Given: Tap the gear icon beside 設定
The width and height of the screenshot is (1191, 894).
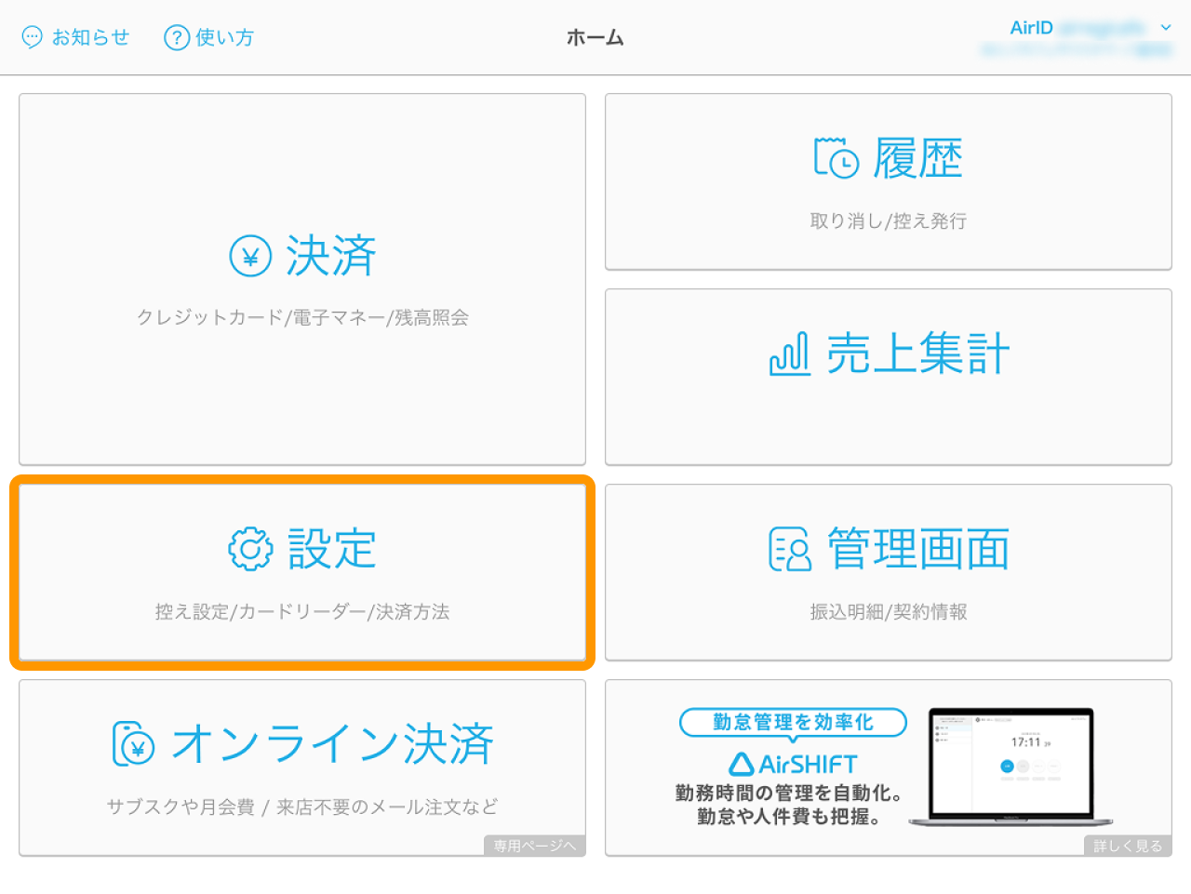Looking at the screenshot, I should click(250, 549).
